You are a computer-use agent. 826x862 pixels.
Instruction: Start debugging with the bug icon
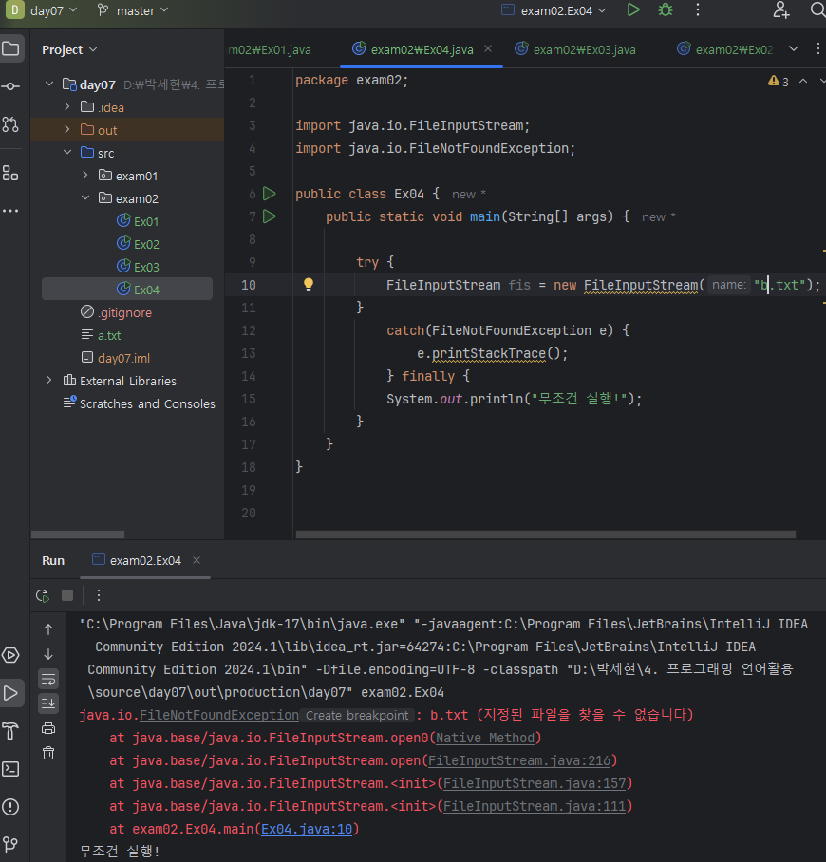666,10
